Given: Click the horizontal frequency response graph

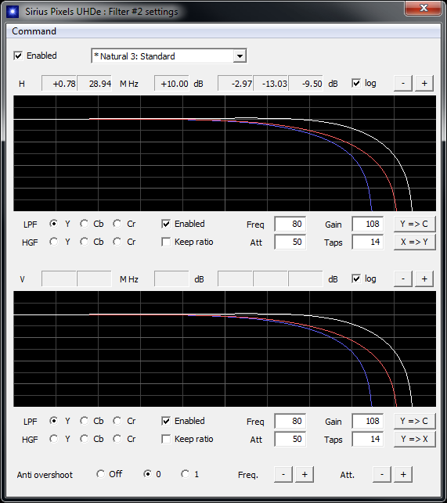Looking at the screenshot, I should coord(225,153).
